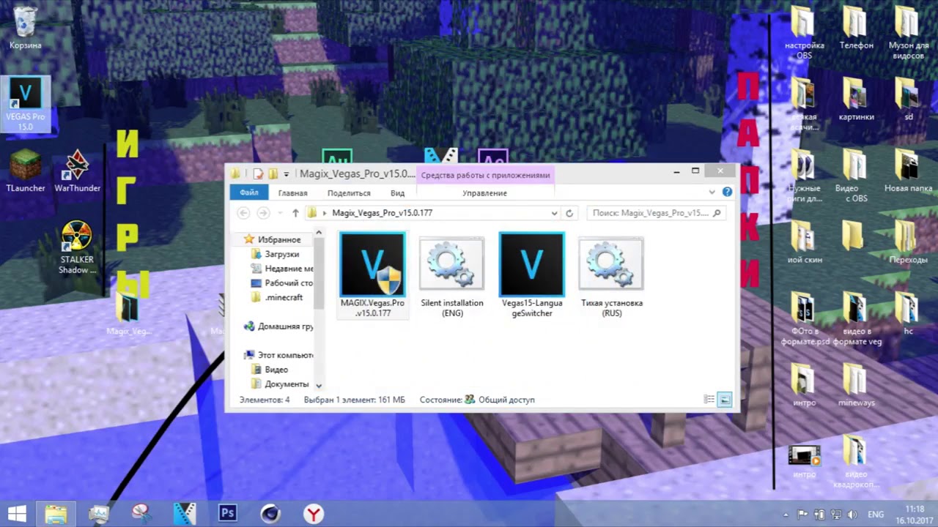Click the Magix_Vegas_Pro_v15.0.177 address path

pyautogui.click(x=382, y=213)
